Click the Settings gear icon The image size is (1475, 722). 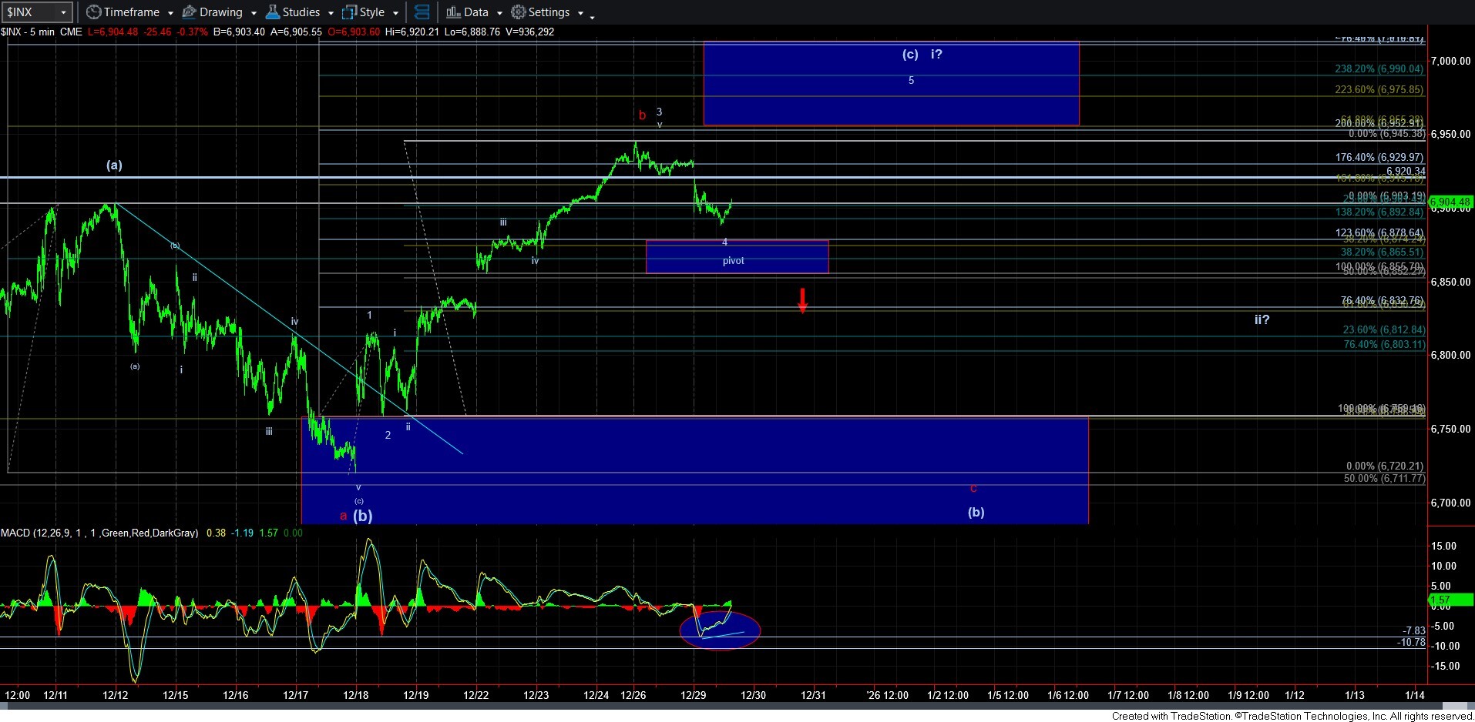pos(519,12)
